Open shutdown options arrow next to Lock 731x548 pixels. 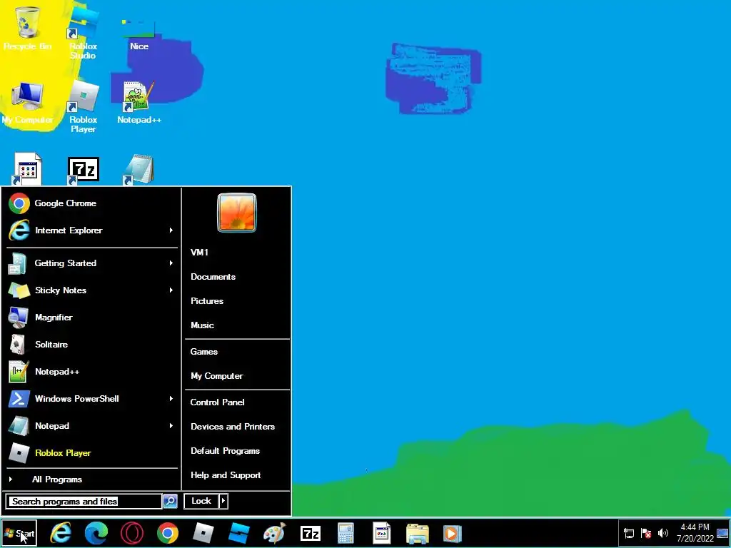[x=223, y=501]
